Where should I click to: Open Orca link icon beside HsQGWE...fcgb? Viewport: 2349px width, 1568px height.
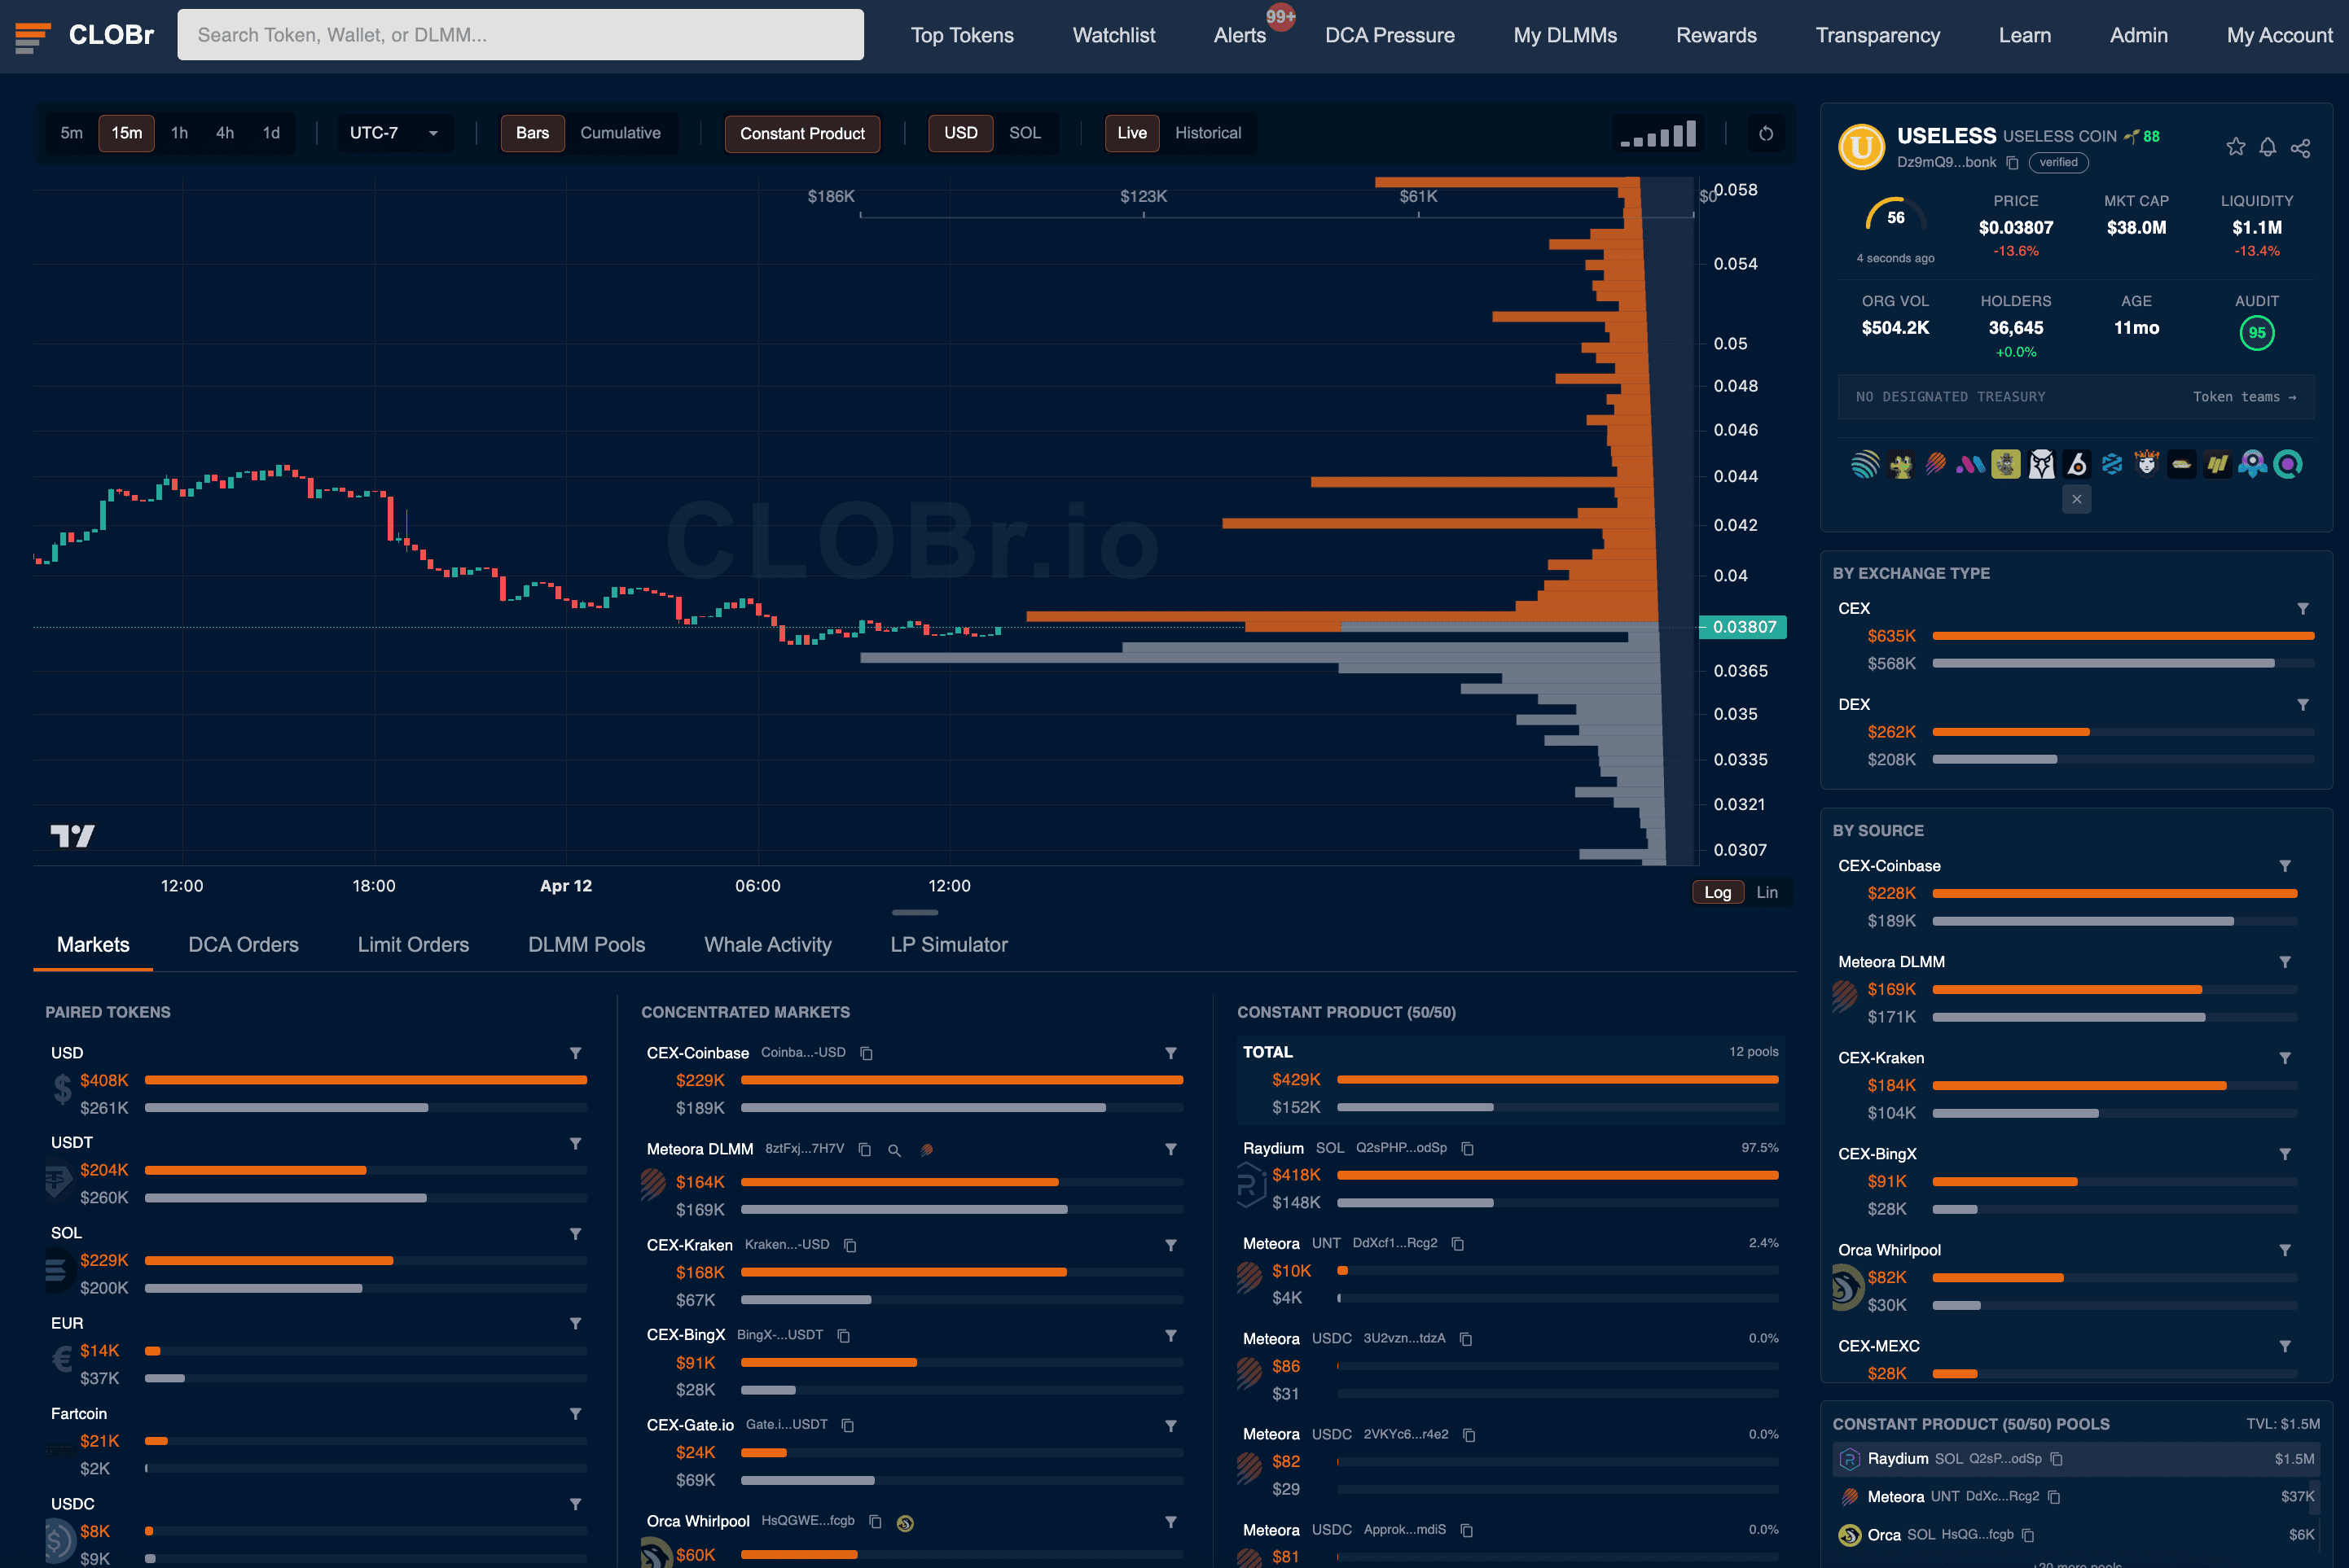(906, 1523)
